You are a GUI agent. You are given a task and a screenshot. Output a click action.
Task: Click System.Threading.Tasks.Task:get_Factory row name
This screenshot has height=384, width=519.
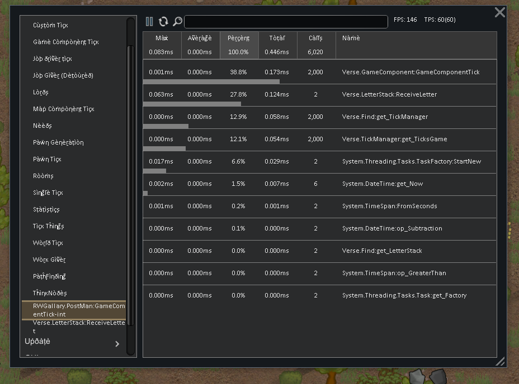coord(404,295)
